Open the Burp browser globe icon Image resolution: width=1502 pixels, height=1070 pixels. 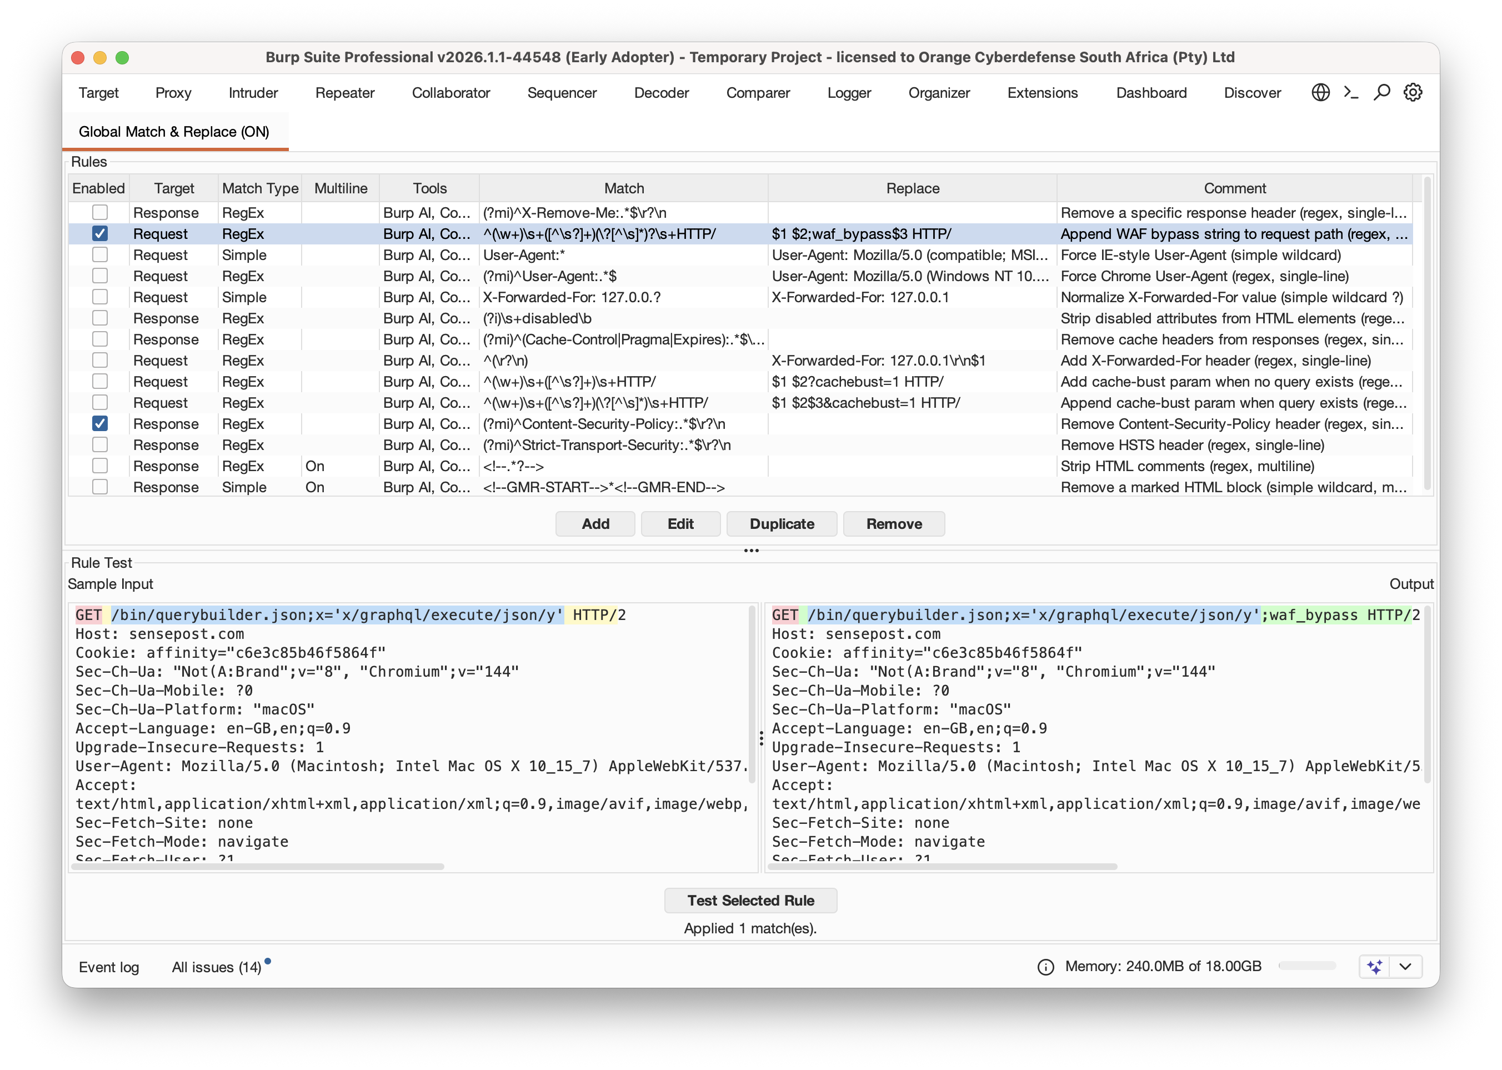[x=1320, y=92]
